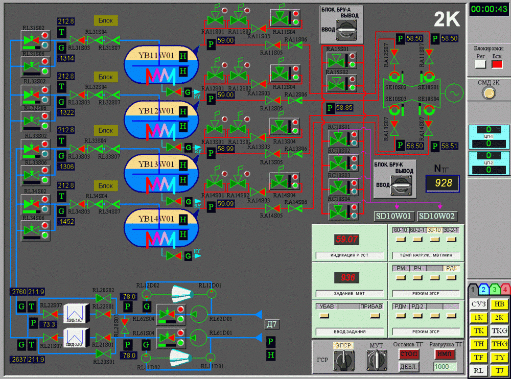This screenshot has height=379, width=511.
Task: Toggle the Рег blocking button
Action: 480,64
